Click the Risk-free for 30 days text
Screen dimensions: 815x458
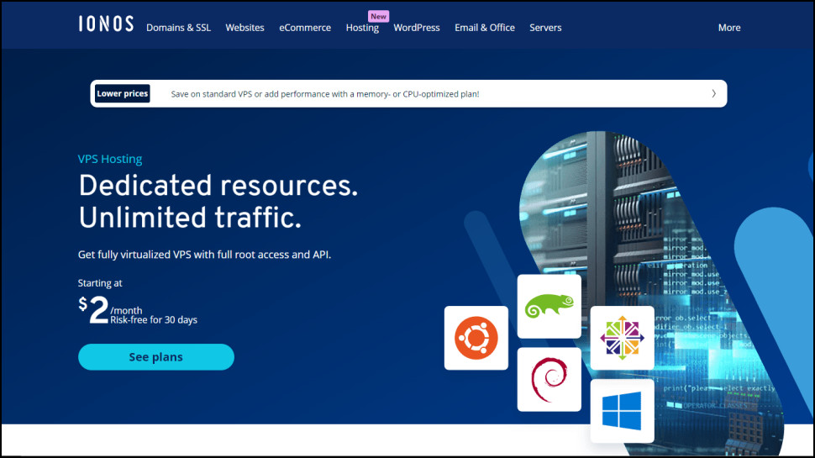(154, 319)
